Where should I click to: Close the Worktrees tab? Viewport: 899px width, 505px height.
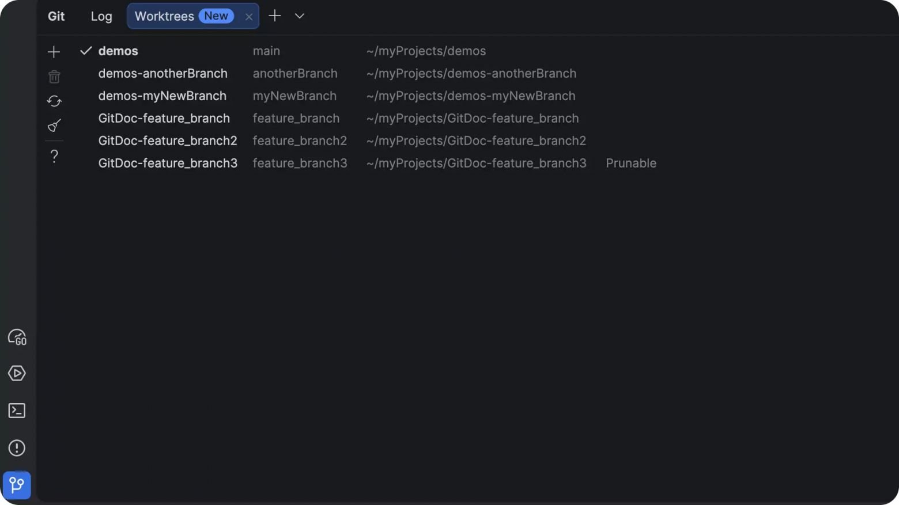[249, 17]
